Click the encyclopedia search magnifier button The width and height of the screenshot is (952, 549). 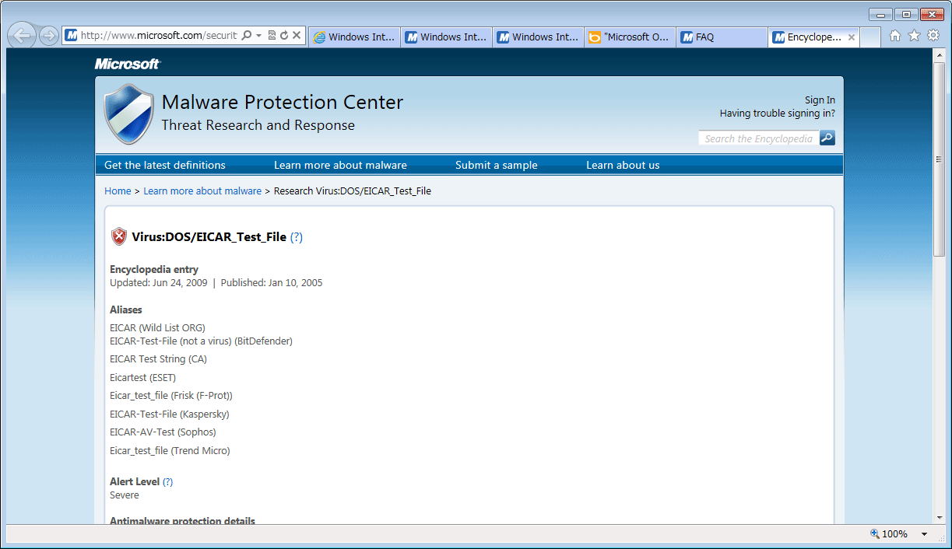827,138
